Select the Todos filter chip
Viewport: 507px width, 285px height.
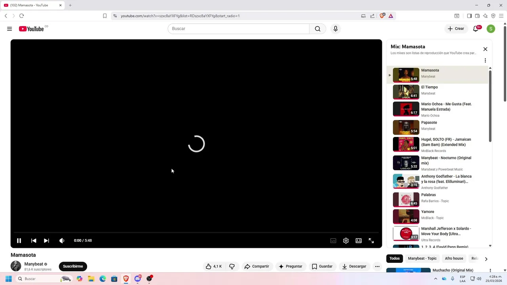(395, 258)
